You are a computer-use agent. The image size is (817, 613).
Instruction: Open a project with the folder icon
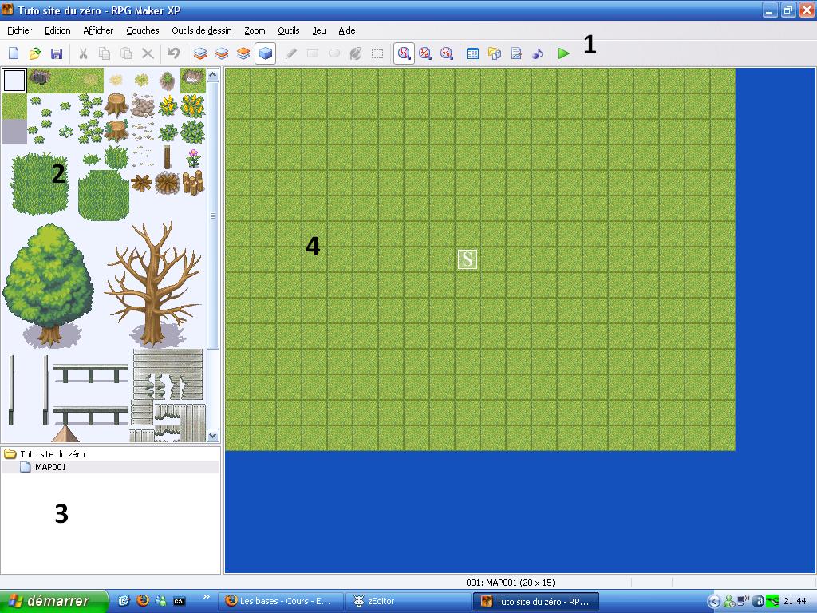click(x=35, y=53)
